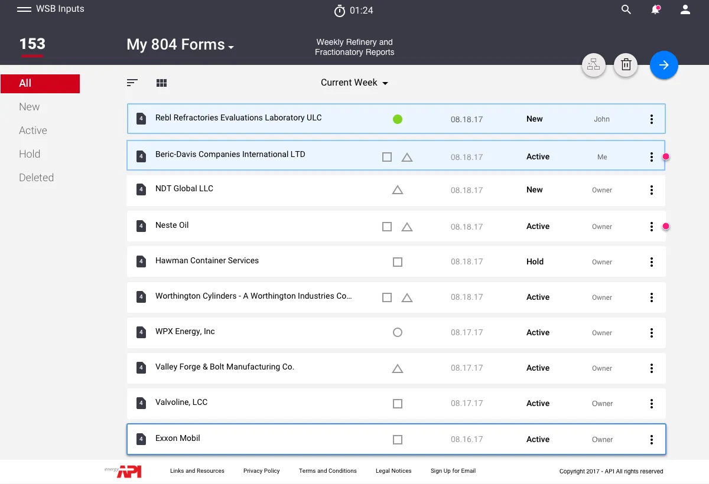
Task: Select circle indicator in WPX Energy row
Action: tap(398, 332)
